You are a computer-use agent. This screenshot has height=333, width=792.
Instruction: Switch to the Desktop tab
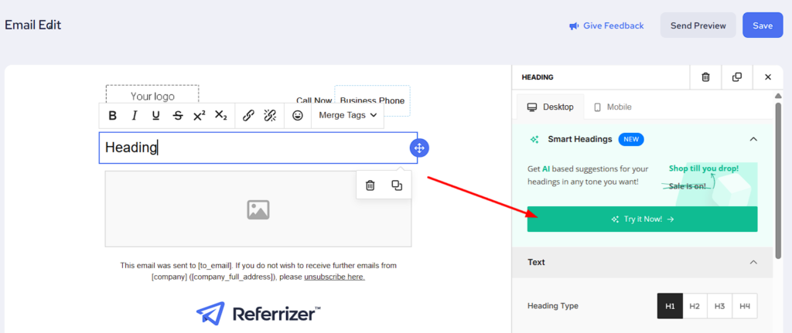click(550, 107)
